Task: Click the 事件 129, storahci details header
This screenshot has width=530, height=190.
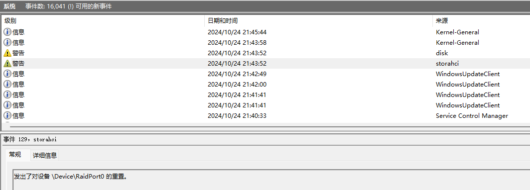Action: click(x=30, y=139)
